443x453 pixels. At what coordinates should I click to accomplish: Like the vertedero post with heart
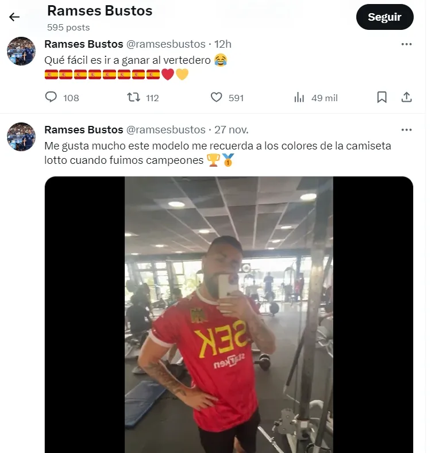pyautogui.click(x=217, y=98)
